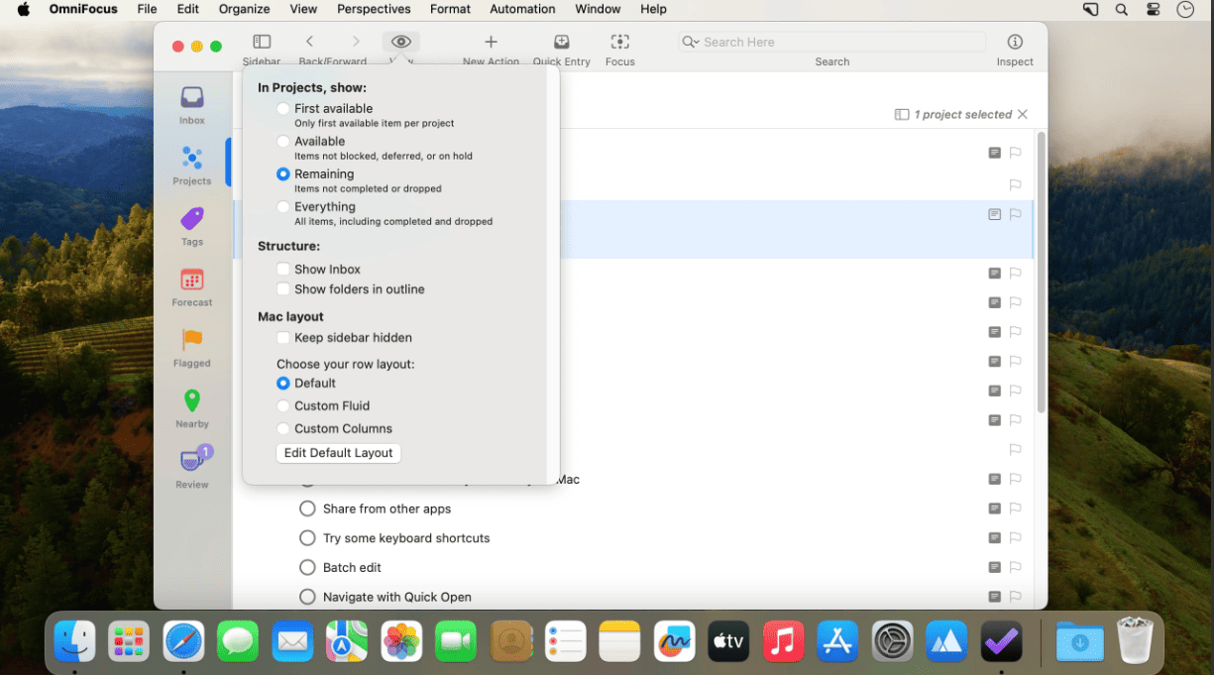Show the Flagged perspective

coord(192,348)
